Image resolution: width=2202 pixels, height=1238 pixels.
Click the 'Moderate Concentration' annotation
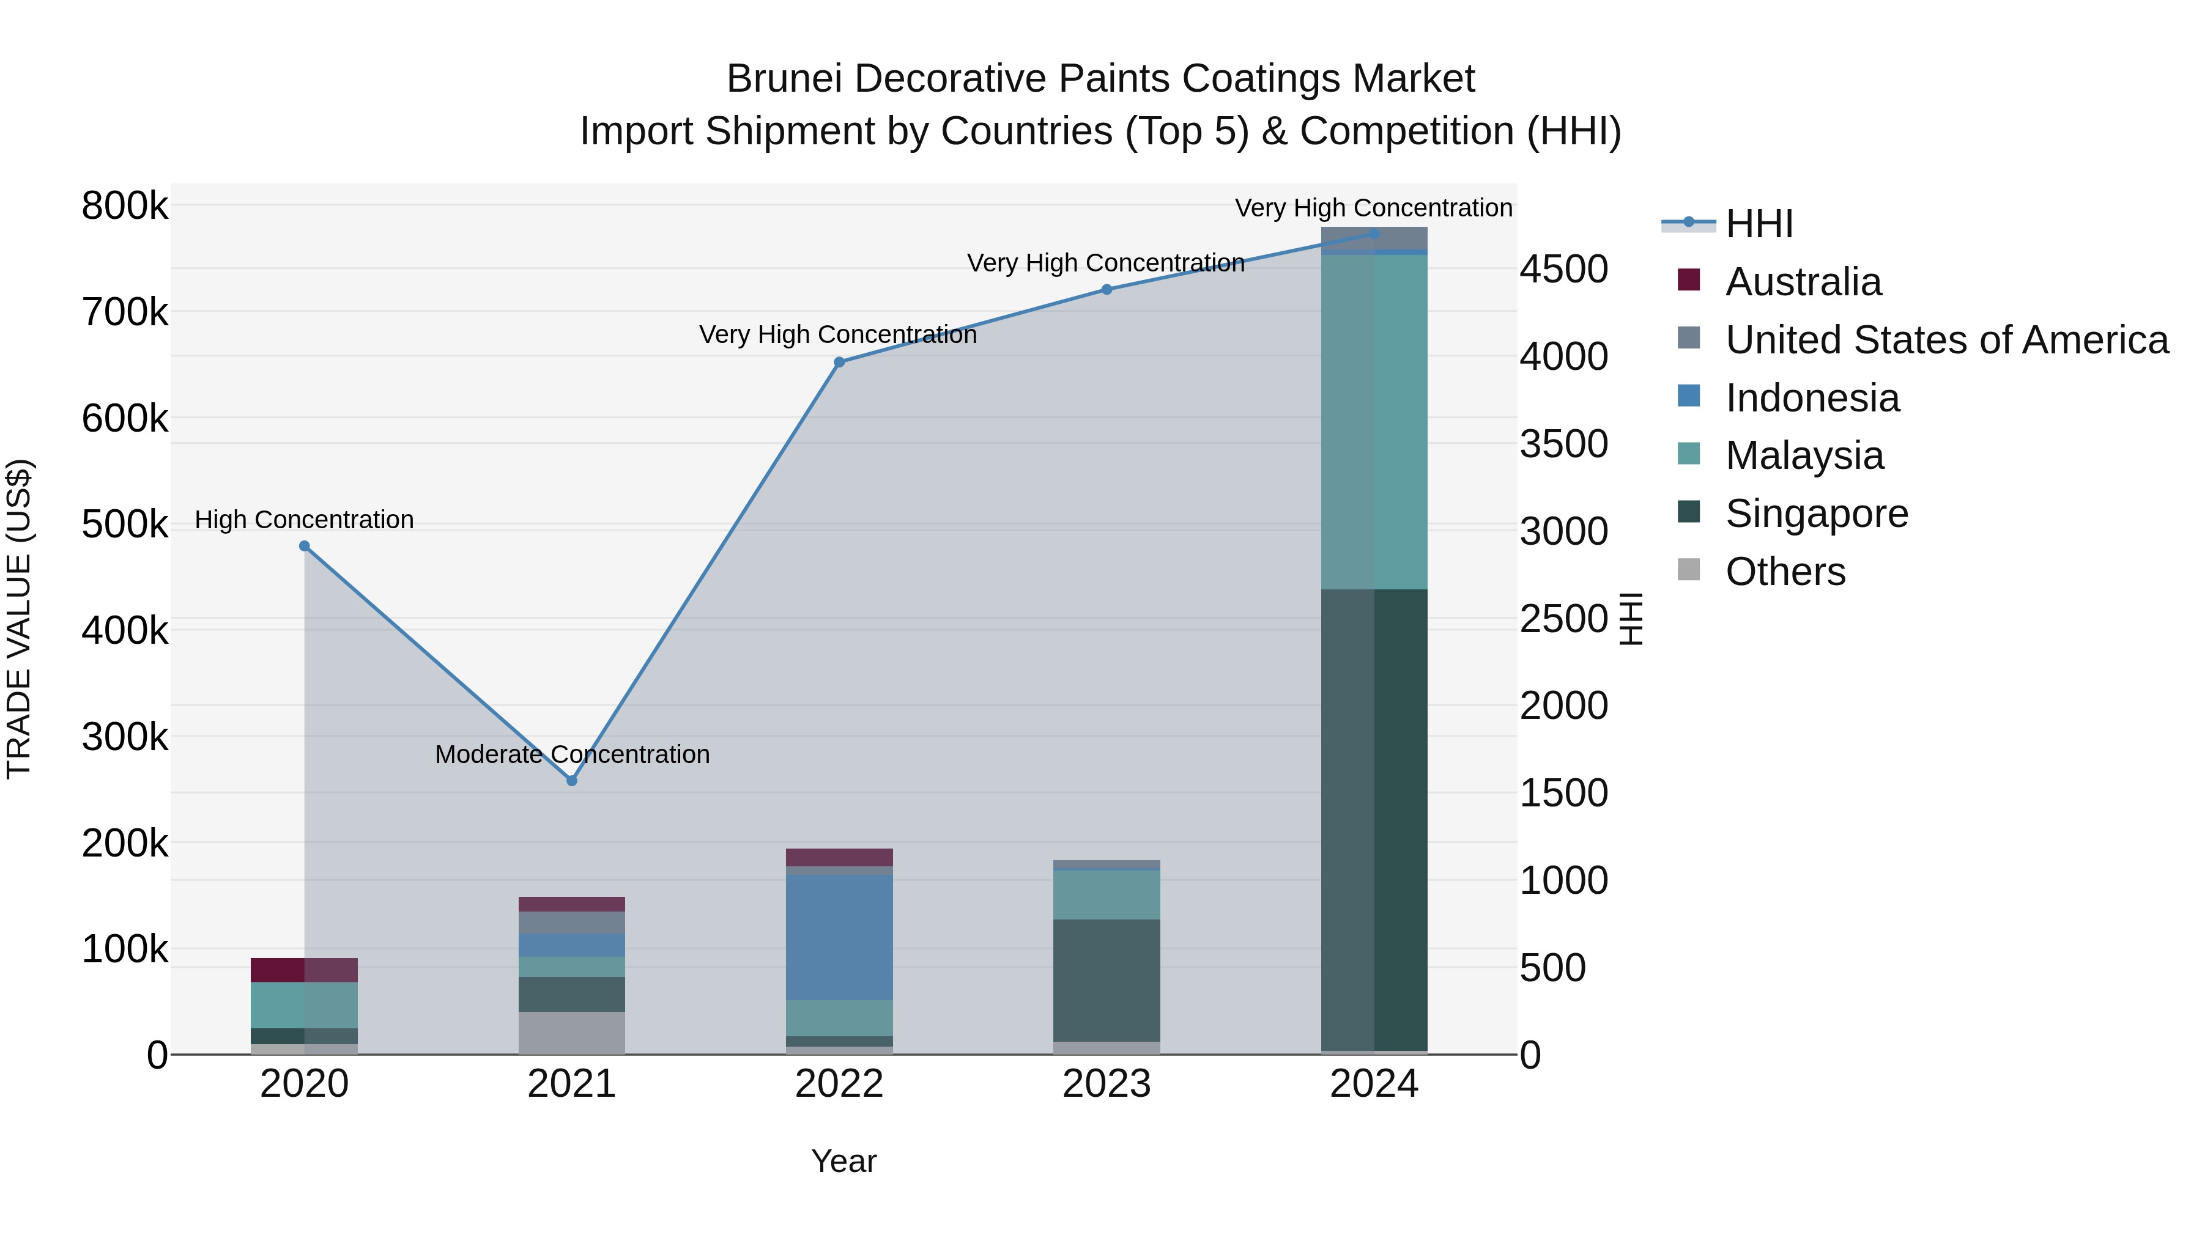pos(572,754)
